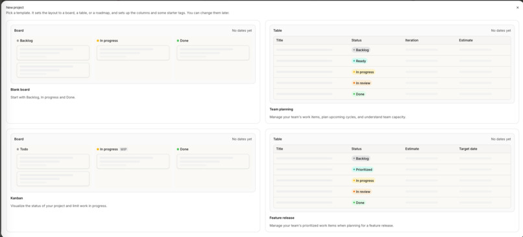Select the Team planning table preview
The image size is (523, 237).
click(392, 64)
